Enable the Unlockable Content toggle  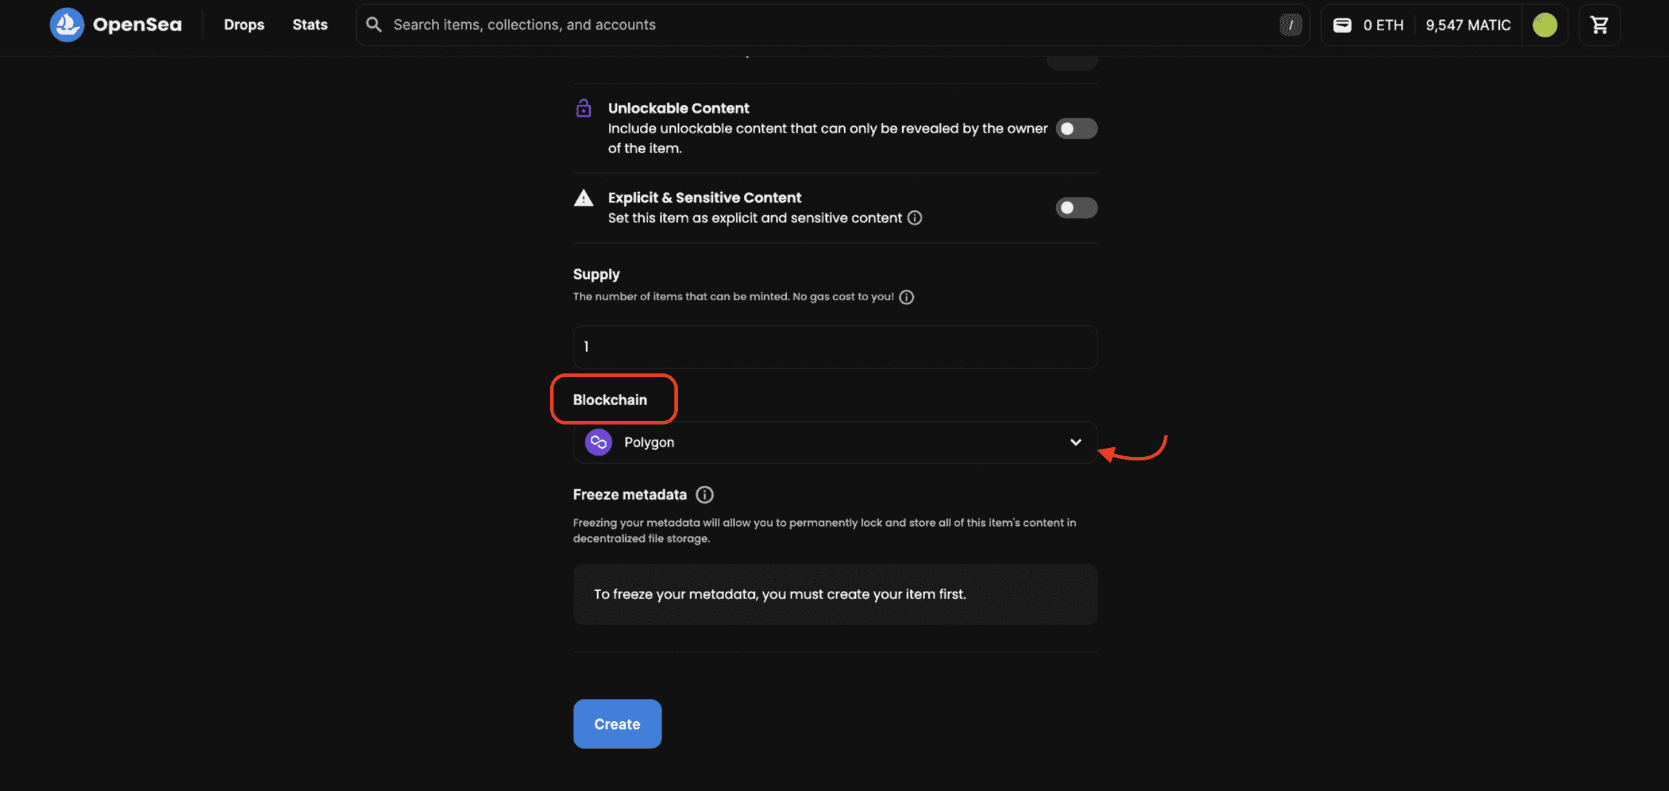click(1076, 128)
